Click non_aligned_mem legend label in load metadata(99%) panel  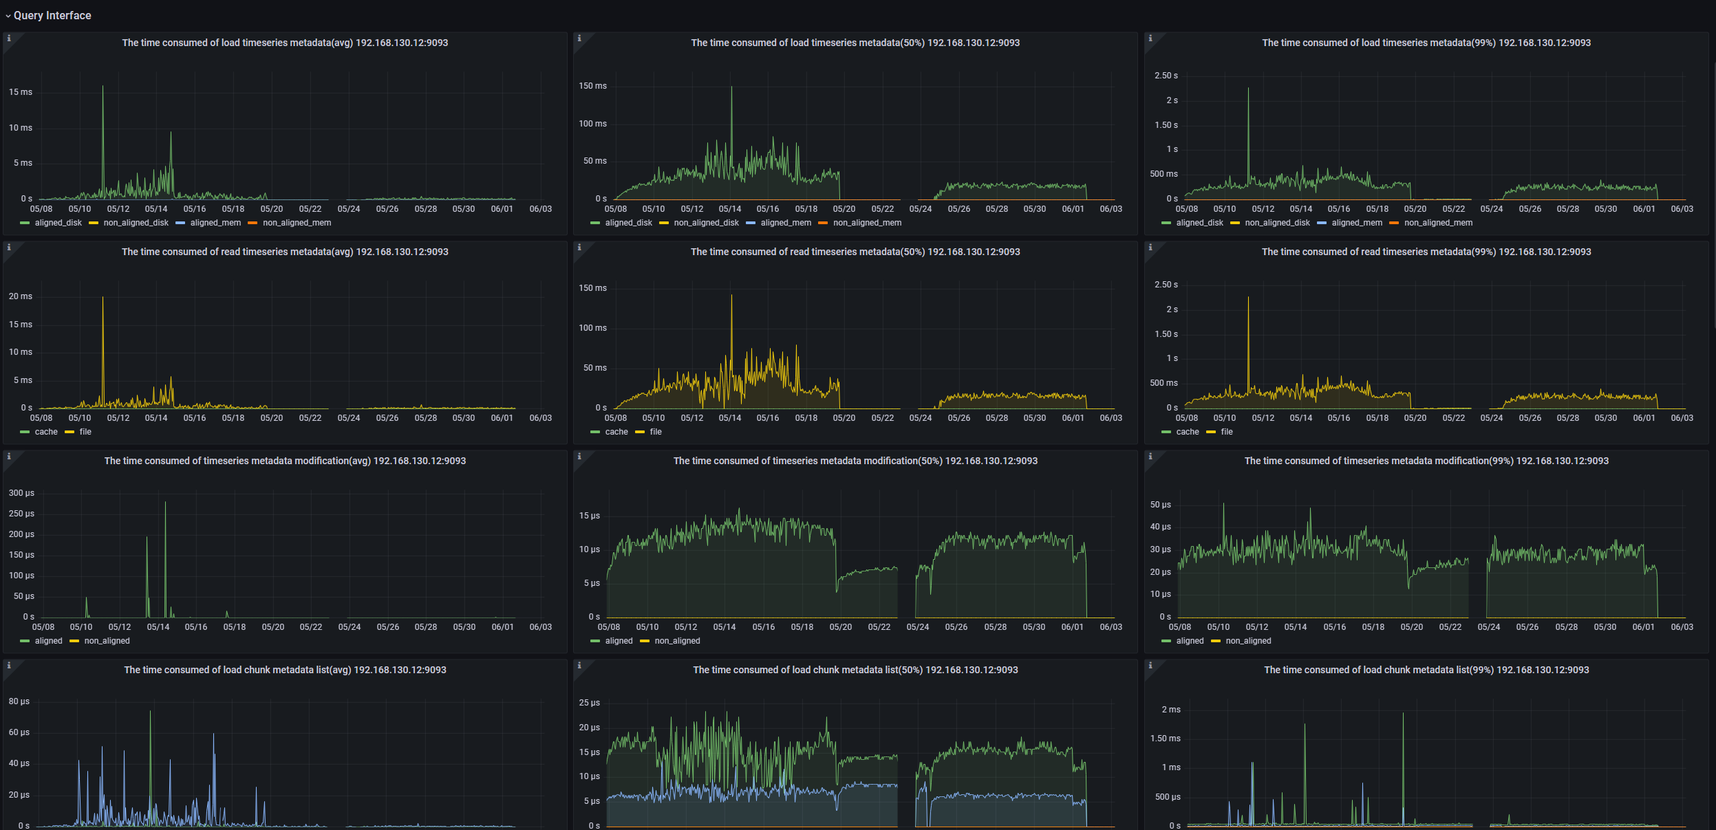(1438, 223)
